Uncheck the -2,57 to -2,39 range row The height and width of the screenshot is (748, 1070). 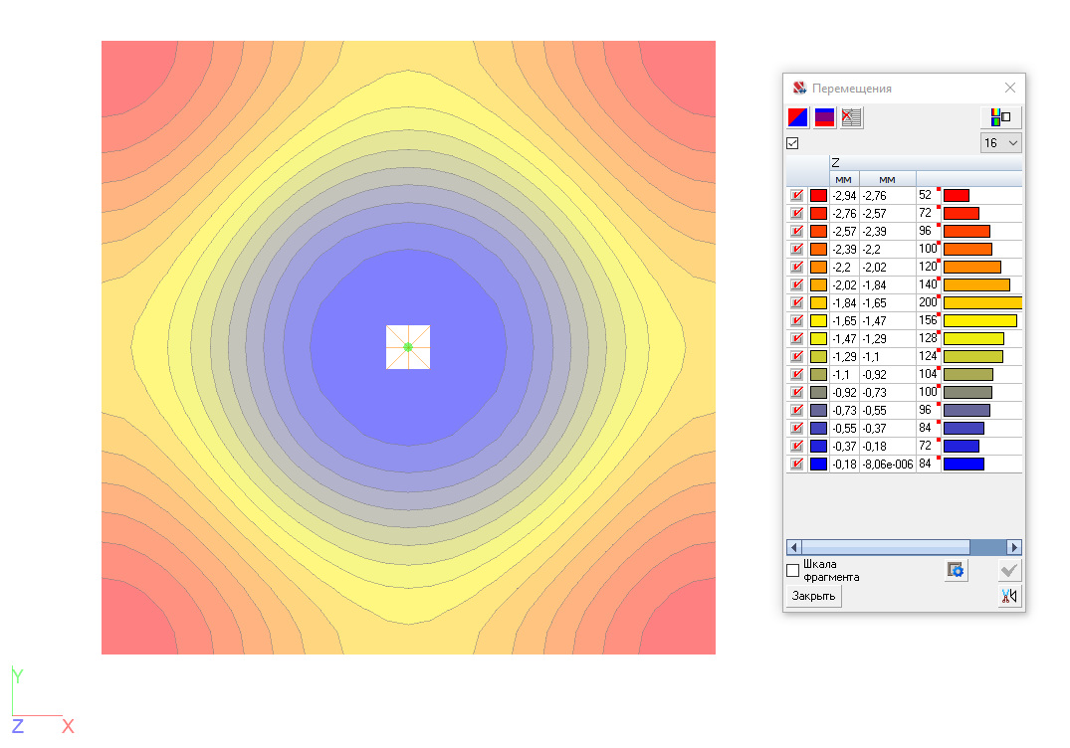coord(796,231)
